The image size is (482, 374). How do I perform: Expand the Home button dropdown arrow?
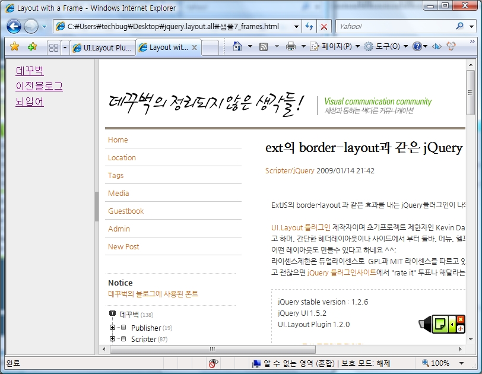(x=250, y=46)
